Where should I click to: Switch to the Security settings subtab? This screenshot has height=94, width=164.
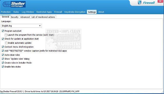coord(15,17)
